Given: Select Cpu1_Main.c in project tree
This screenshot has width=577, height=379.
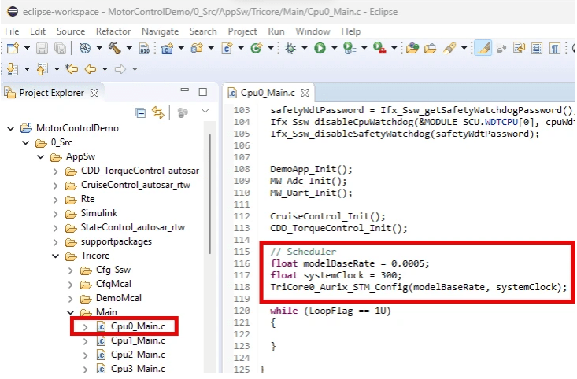Looking at the screenshot, I should (137, 340).
